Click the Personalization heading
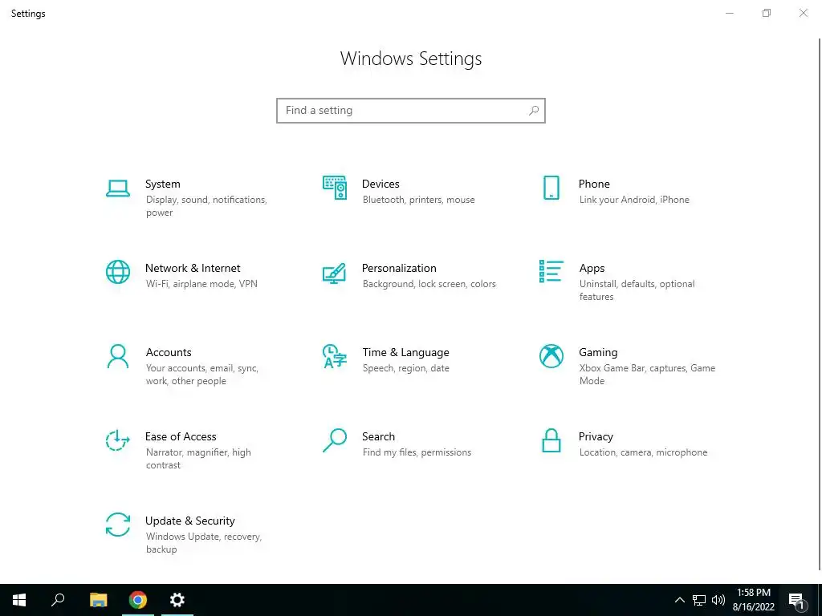 point(399,268)
